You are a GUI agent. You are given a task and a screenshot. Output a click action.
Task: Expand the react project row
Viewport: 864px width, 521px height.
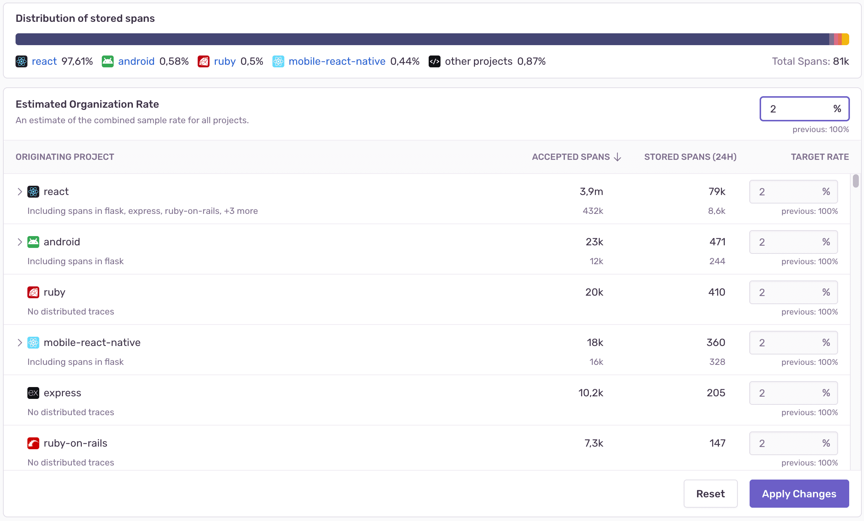tap(20, 192)
